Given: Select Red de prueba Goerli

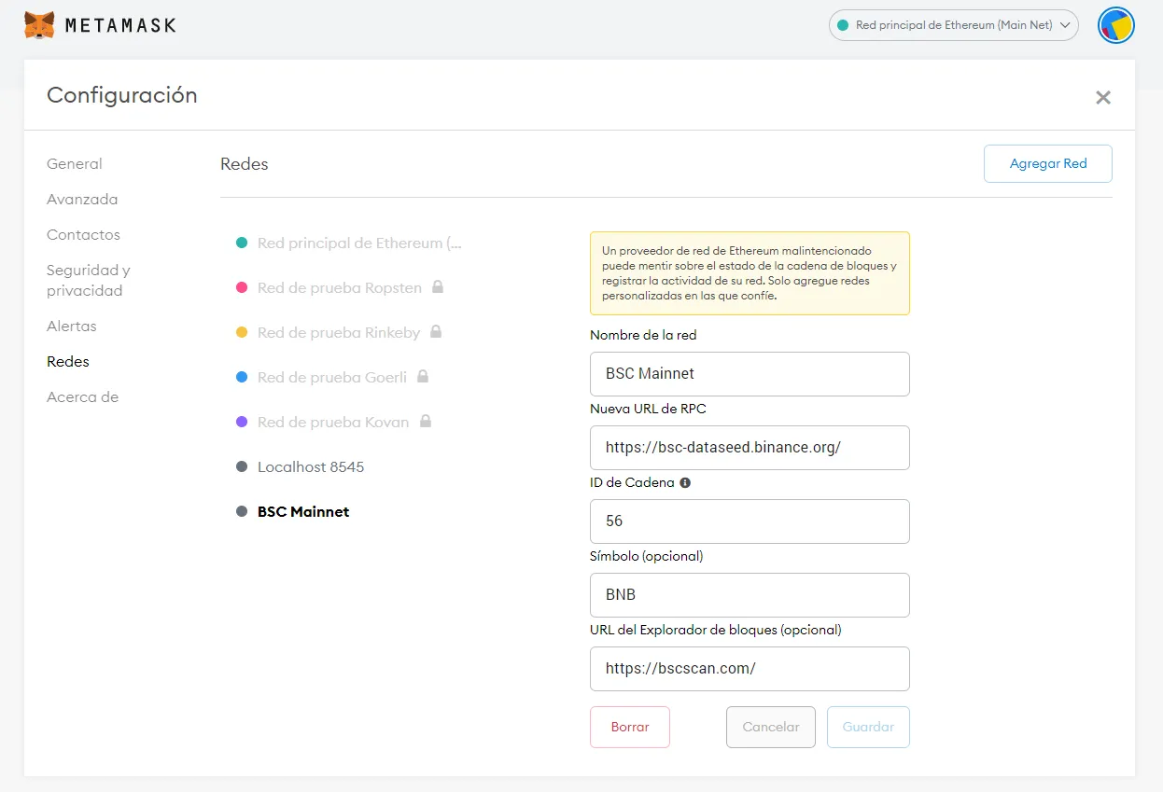Looking at the screenshot, I should (x=332, y=377).
